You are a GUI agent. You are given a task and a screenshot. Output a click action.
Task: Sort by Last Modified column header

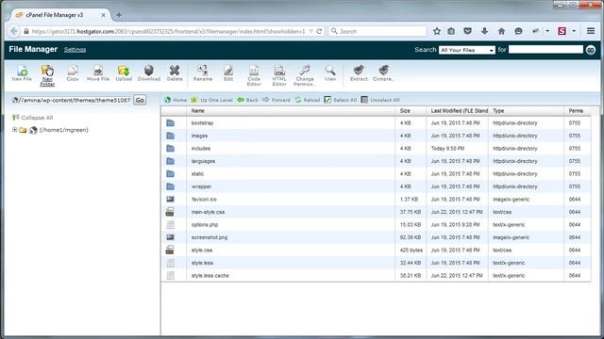(x=458, y=111)
